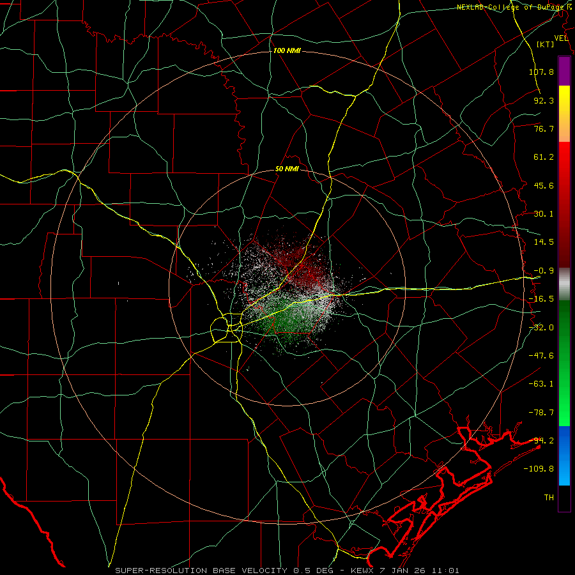The image size is (575, 575).
Task: Click the 100 NMI range ring label
Action: pyautogui.click(x=287, y=50)
